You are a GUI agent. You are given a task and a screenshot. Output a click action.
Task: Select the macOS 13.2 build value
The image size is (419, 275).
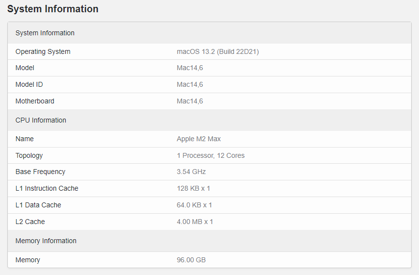click(218, 51)
